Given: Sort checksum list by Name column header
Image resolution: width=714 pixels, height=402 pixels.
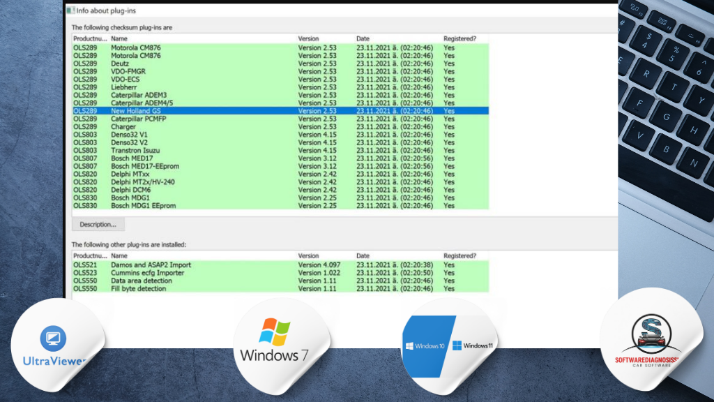Looking at the screenshot, I should point(119,38).
